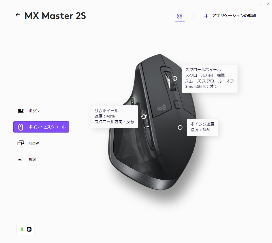The image size is (272, 243).
Task: Minimize the Logitech Options window
Action: [261, 4]
